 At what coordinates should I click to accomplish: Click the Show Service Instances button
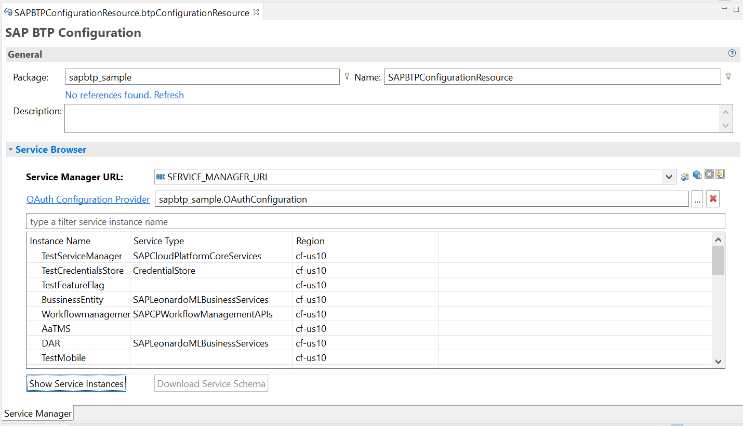click(76, 384)
